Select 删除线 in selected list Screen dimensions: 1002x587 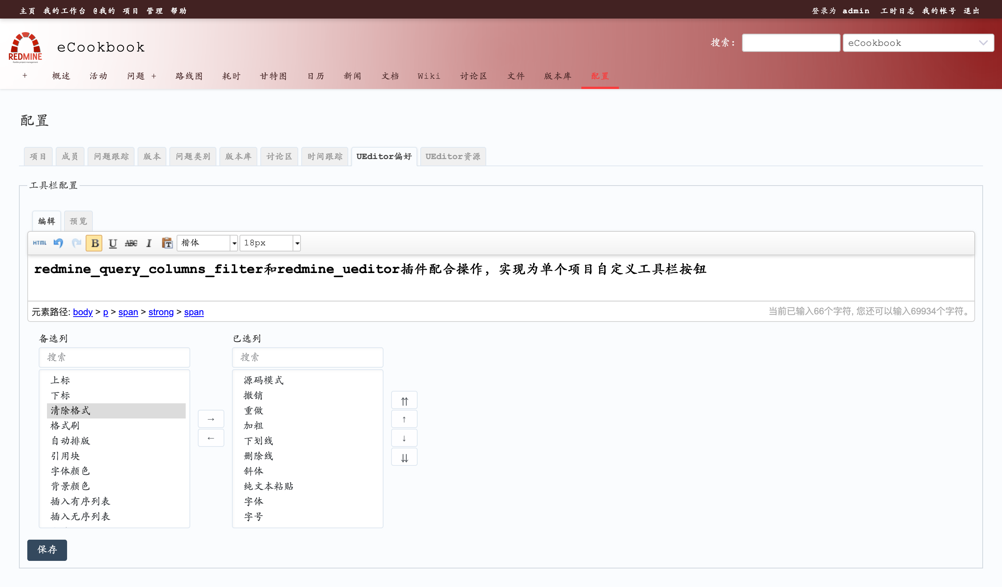pos(309,456)
